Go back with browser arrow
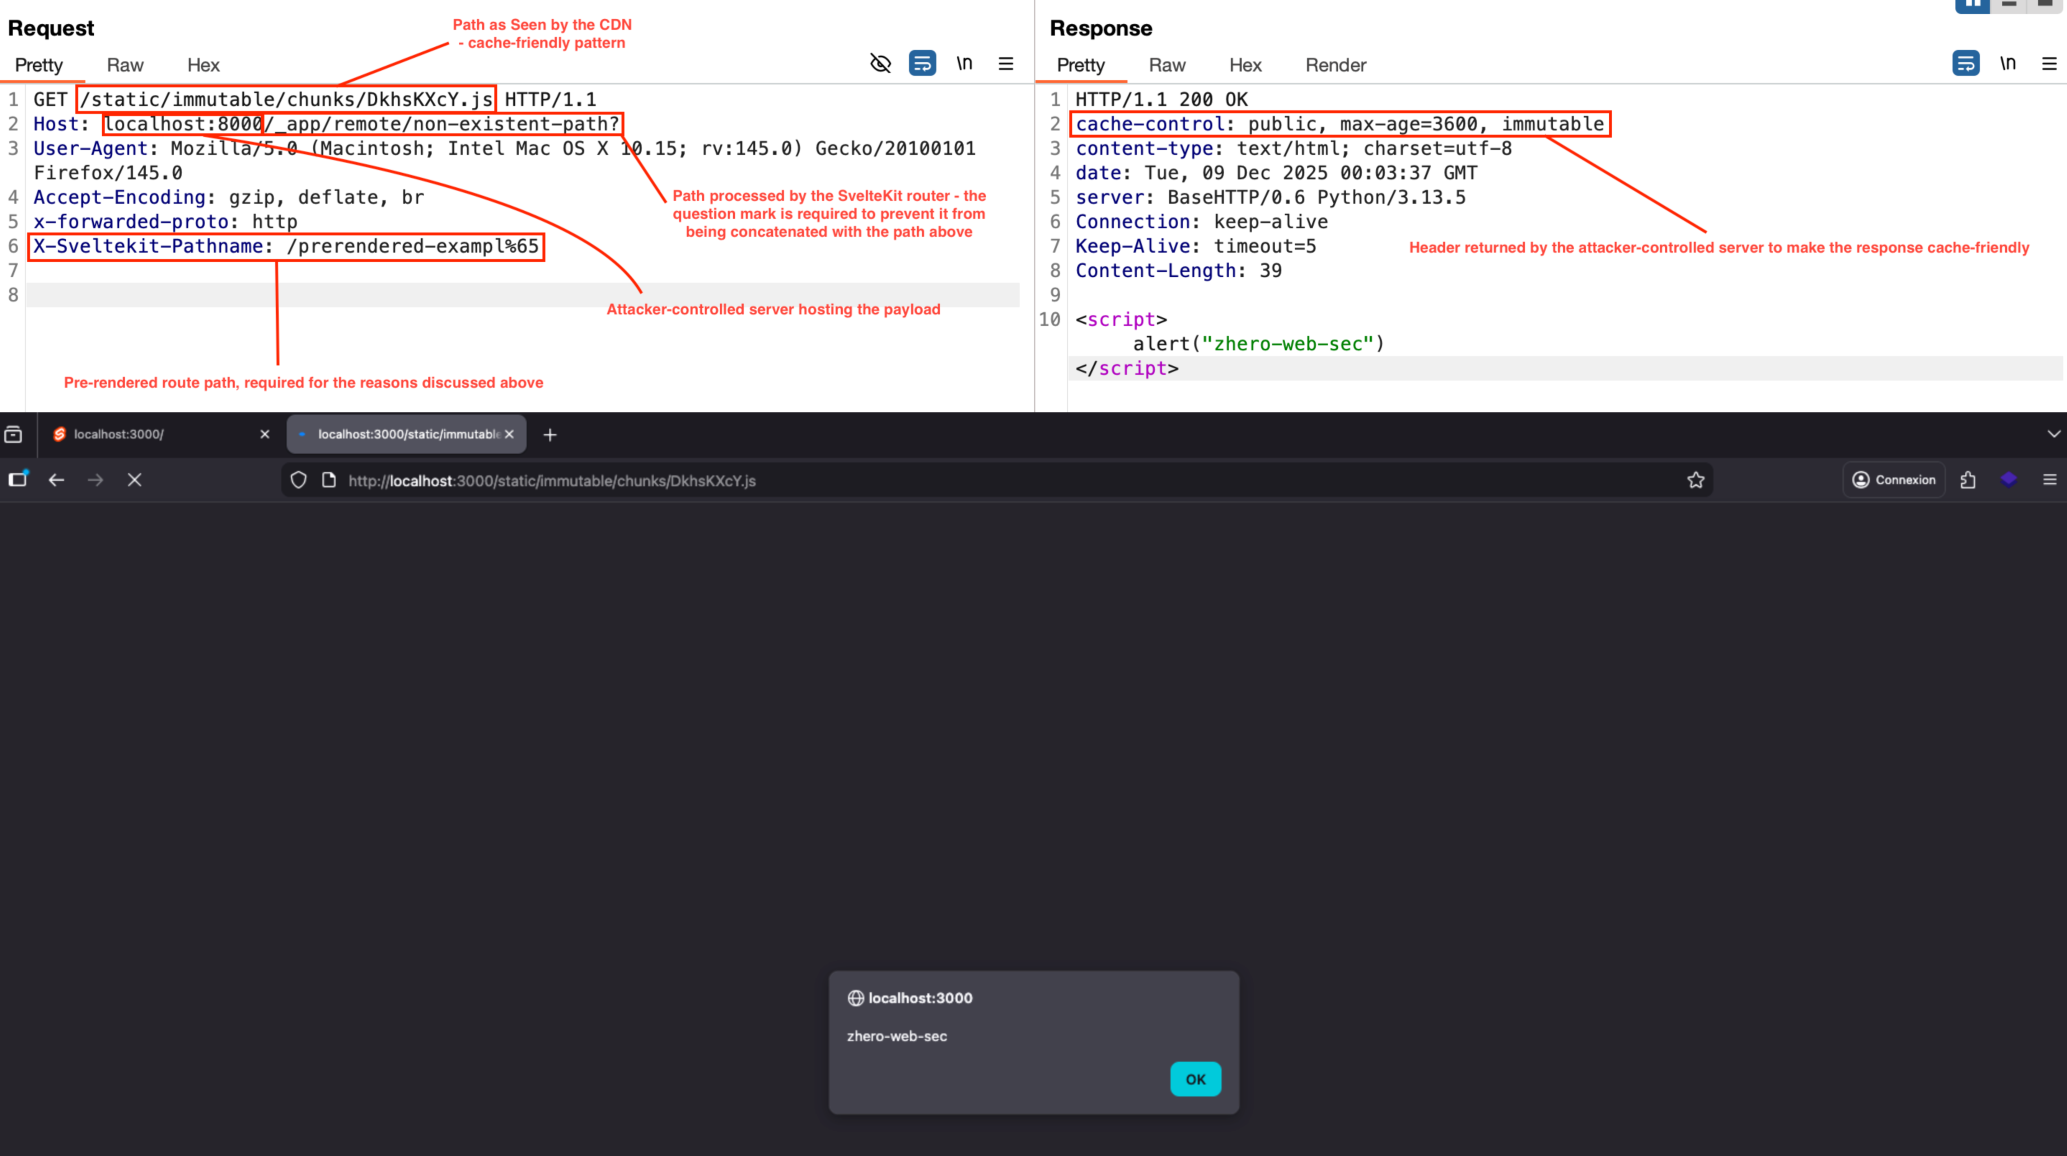2067x1156 pixels. (56, 480)
